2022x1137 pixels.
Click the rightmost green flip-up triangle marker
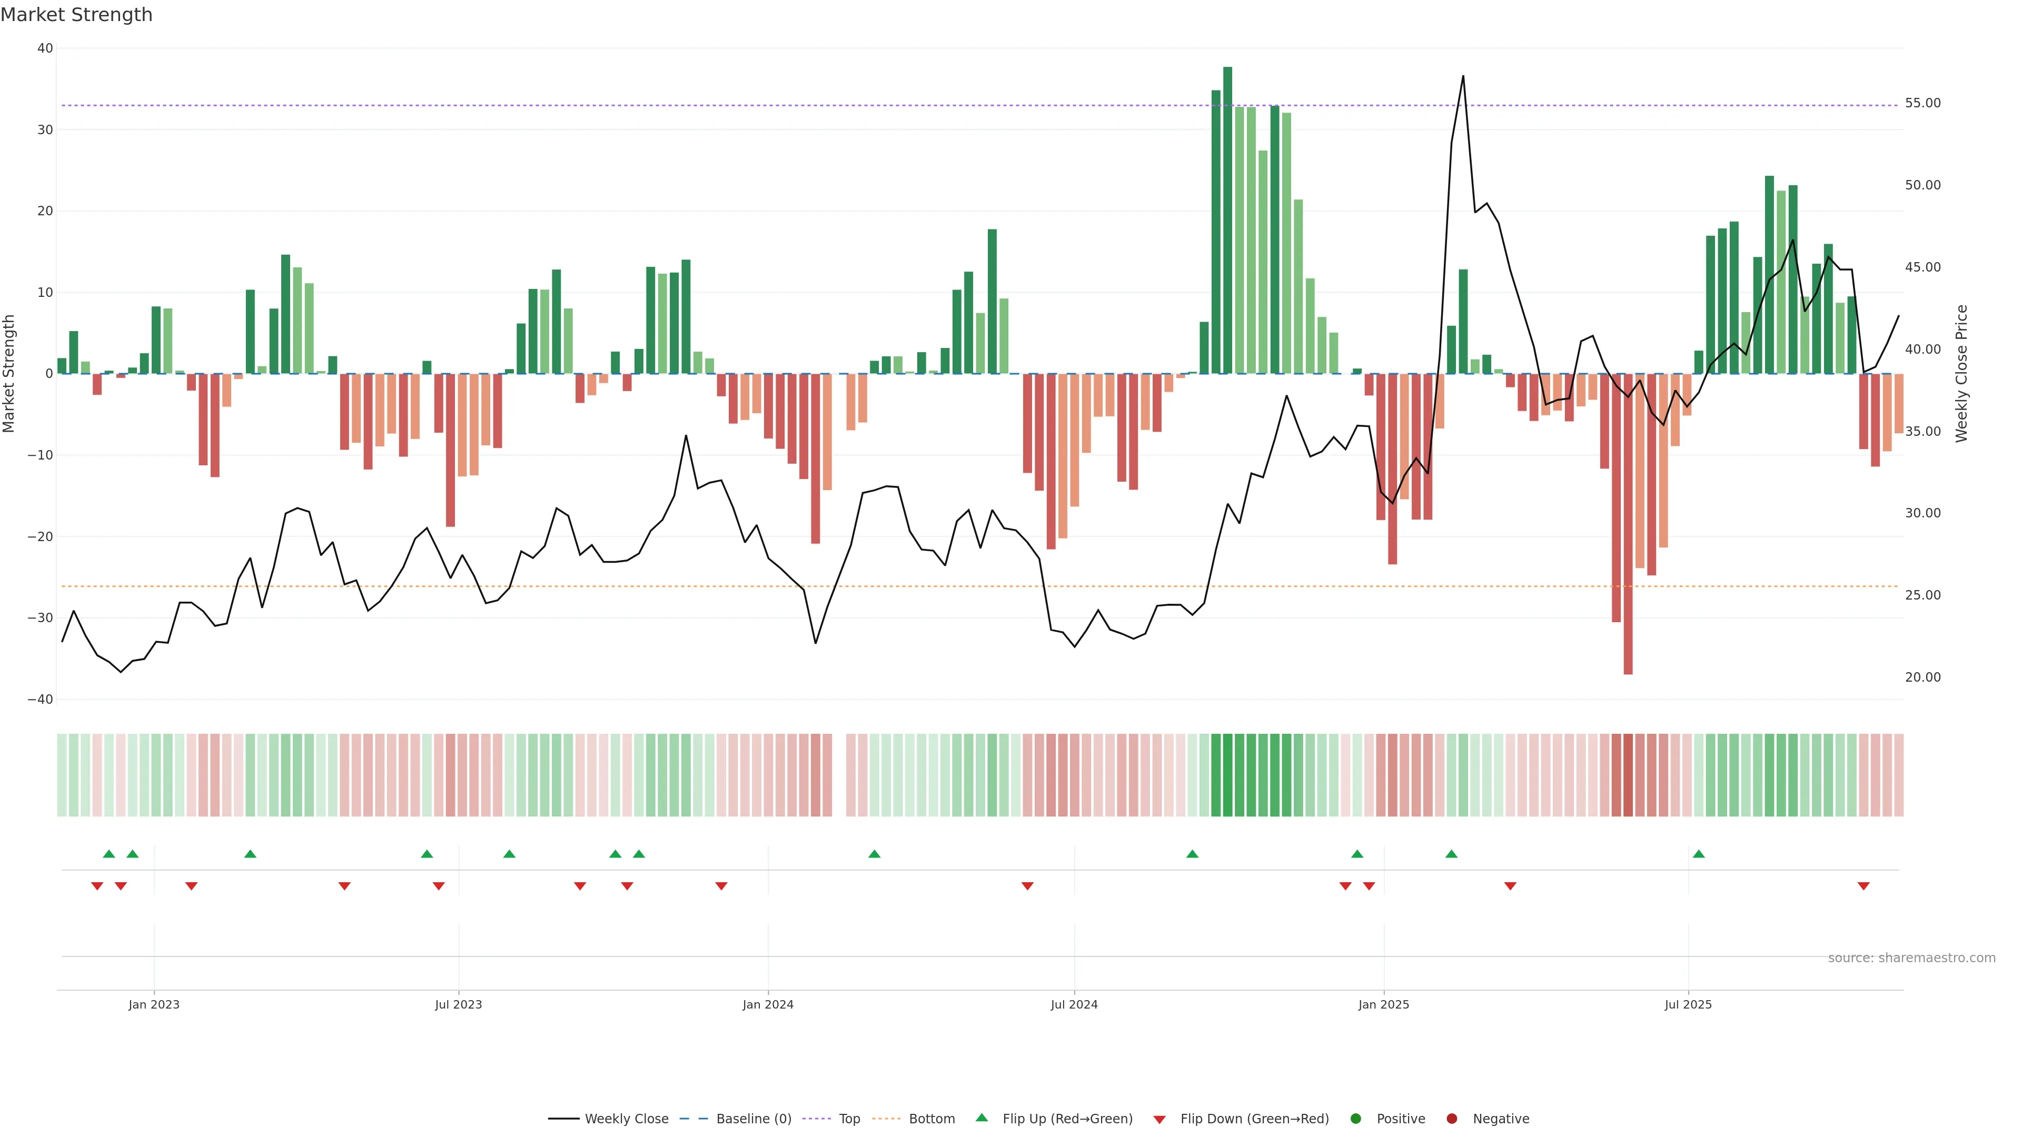[1699, 854]
